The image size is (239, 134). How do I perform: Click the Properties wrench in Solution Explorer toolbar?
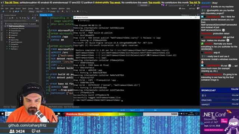[x=32, y=18]
